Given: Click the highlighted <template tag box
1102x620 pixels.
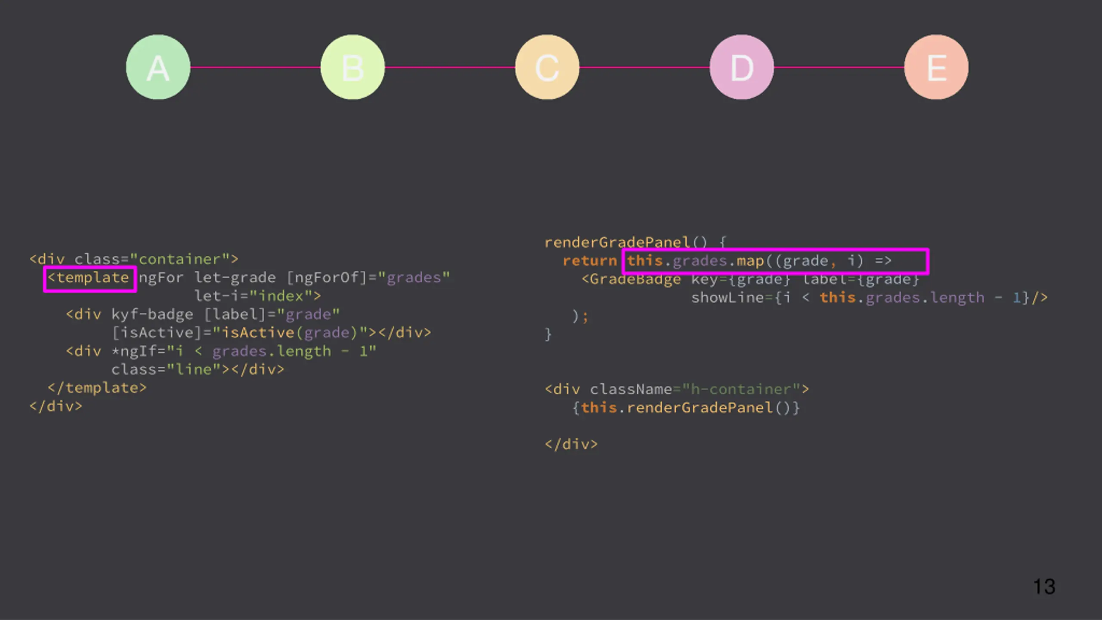Looking at the screenshot, I should click(x=90, y=279).
